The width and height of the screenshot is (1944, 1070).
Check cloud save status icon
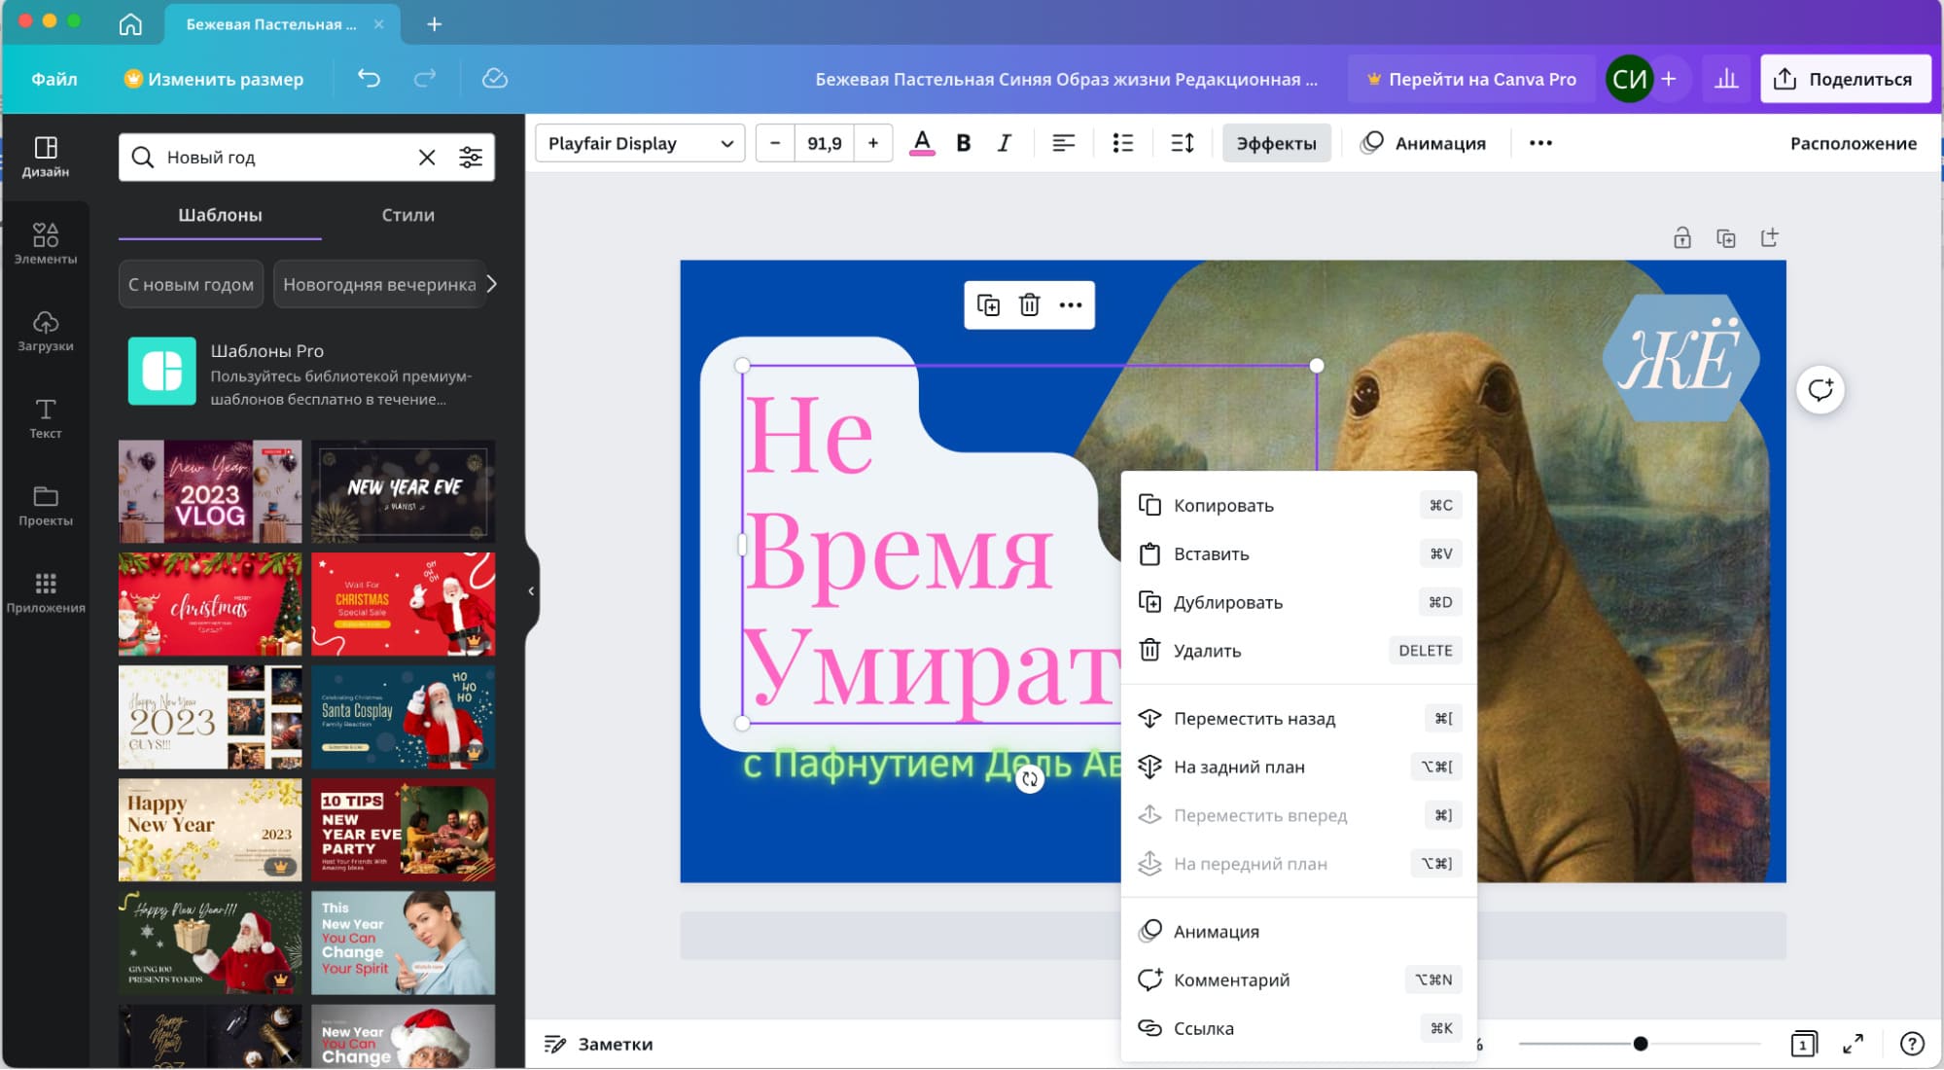[495, 78]
